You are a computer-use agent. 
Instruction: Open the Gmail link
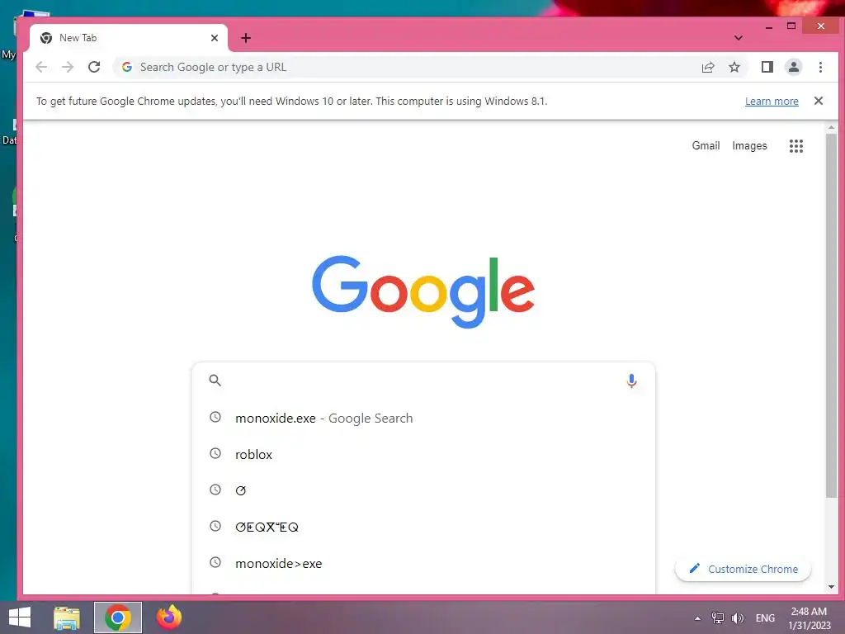[x=706, y=145]
